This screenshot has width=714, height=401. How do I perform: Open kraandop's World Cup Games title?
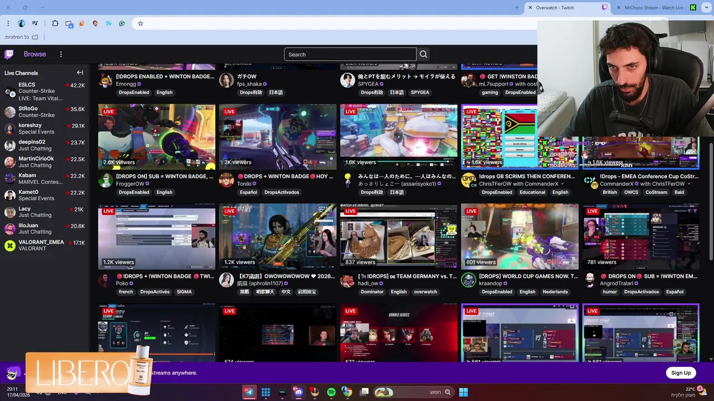point(528,276)
